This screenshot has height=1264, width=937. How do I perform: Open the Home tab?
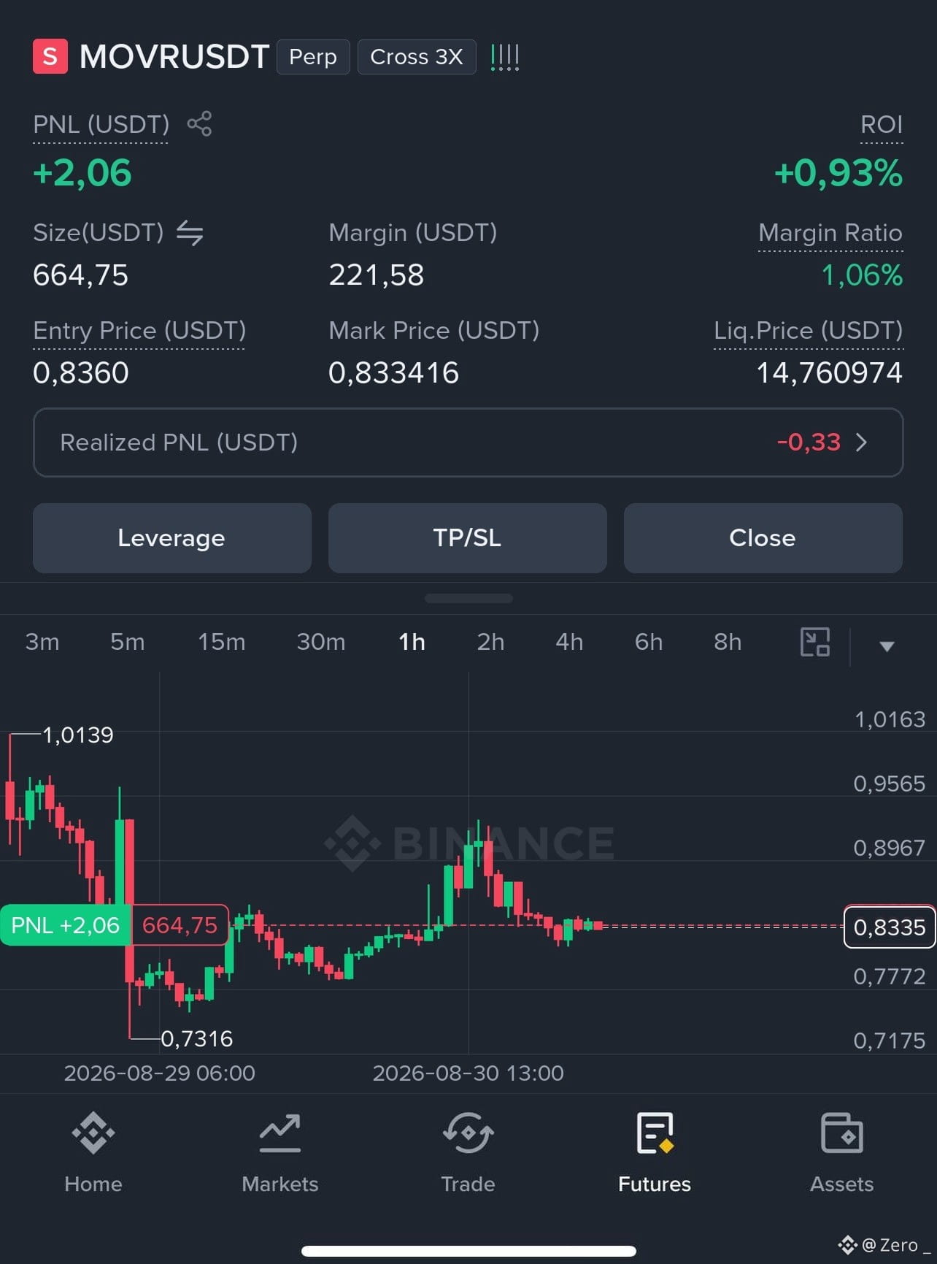click(93, 1152)
